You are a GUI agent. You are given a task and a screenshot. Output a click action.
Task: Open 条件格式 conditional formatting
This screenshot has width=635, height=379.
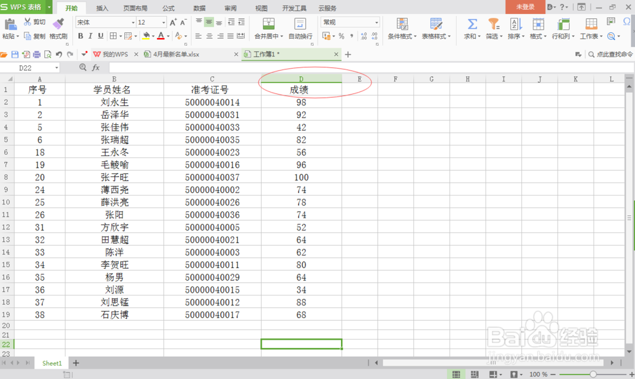402,29
